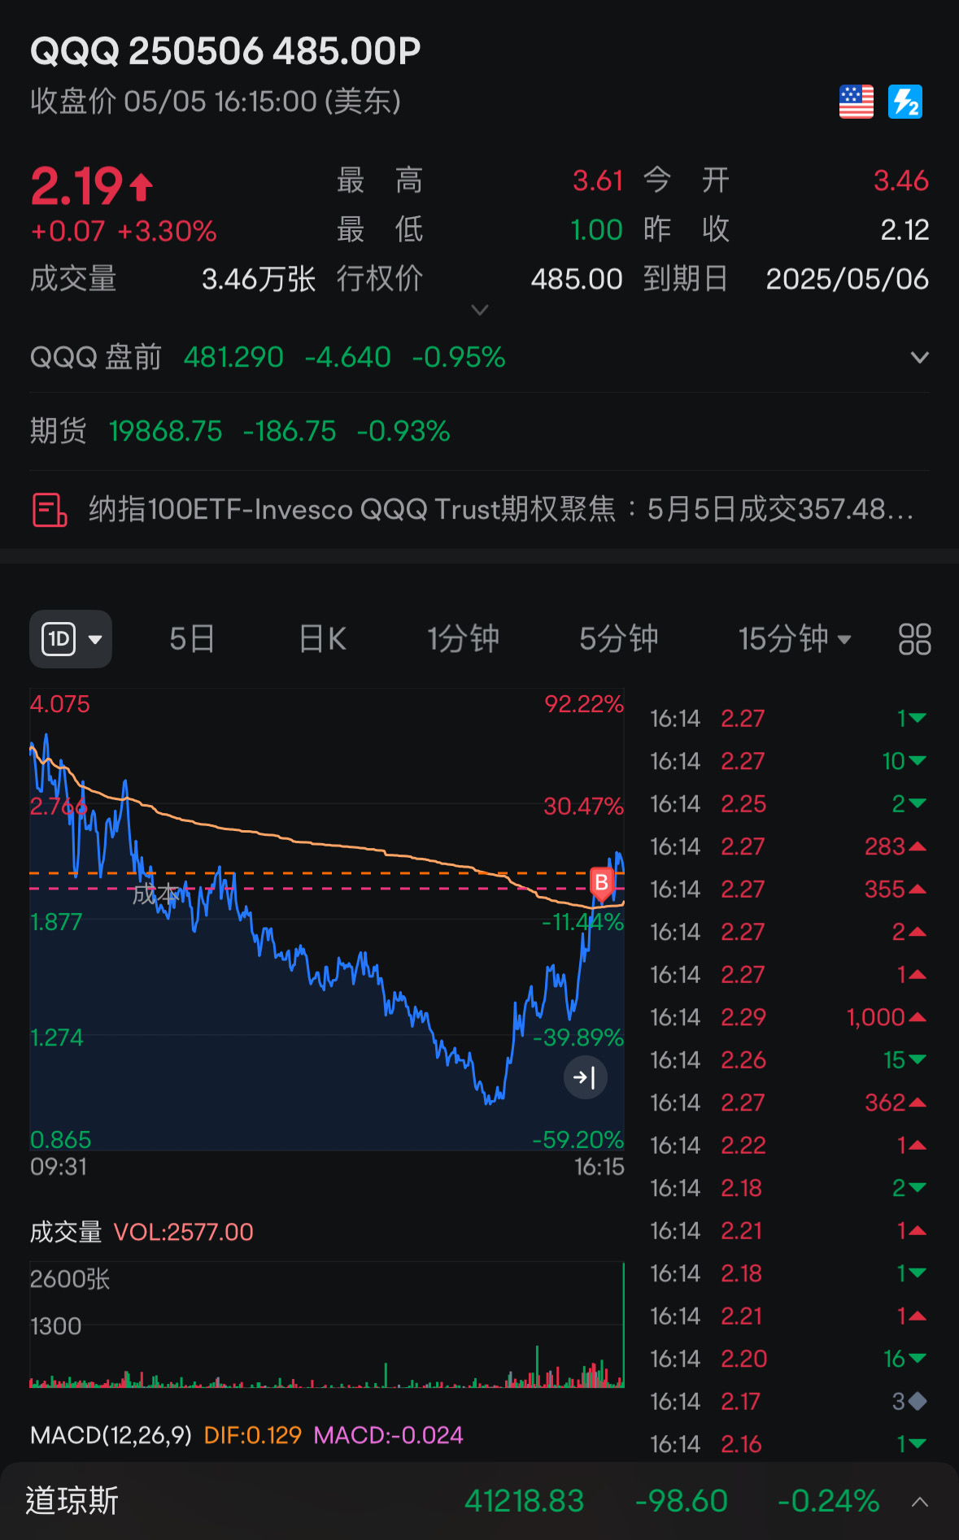Tap QQQ 盘前 price 481.290
The width and height of the screenshot is (959, 1540).
click(x=233, y=357)
